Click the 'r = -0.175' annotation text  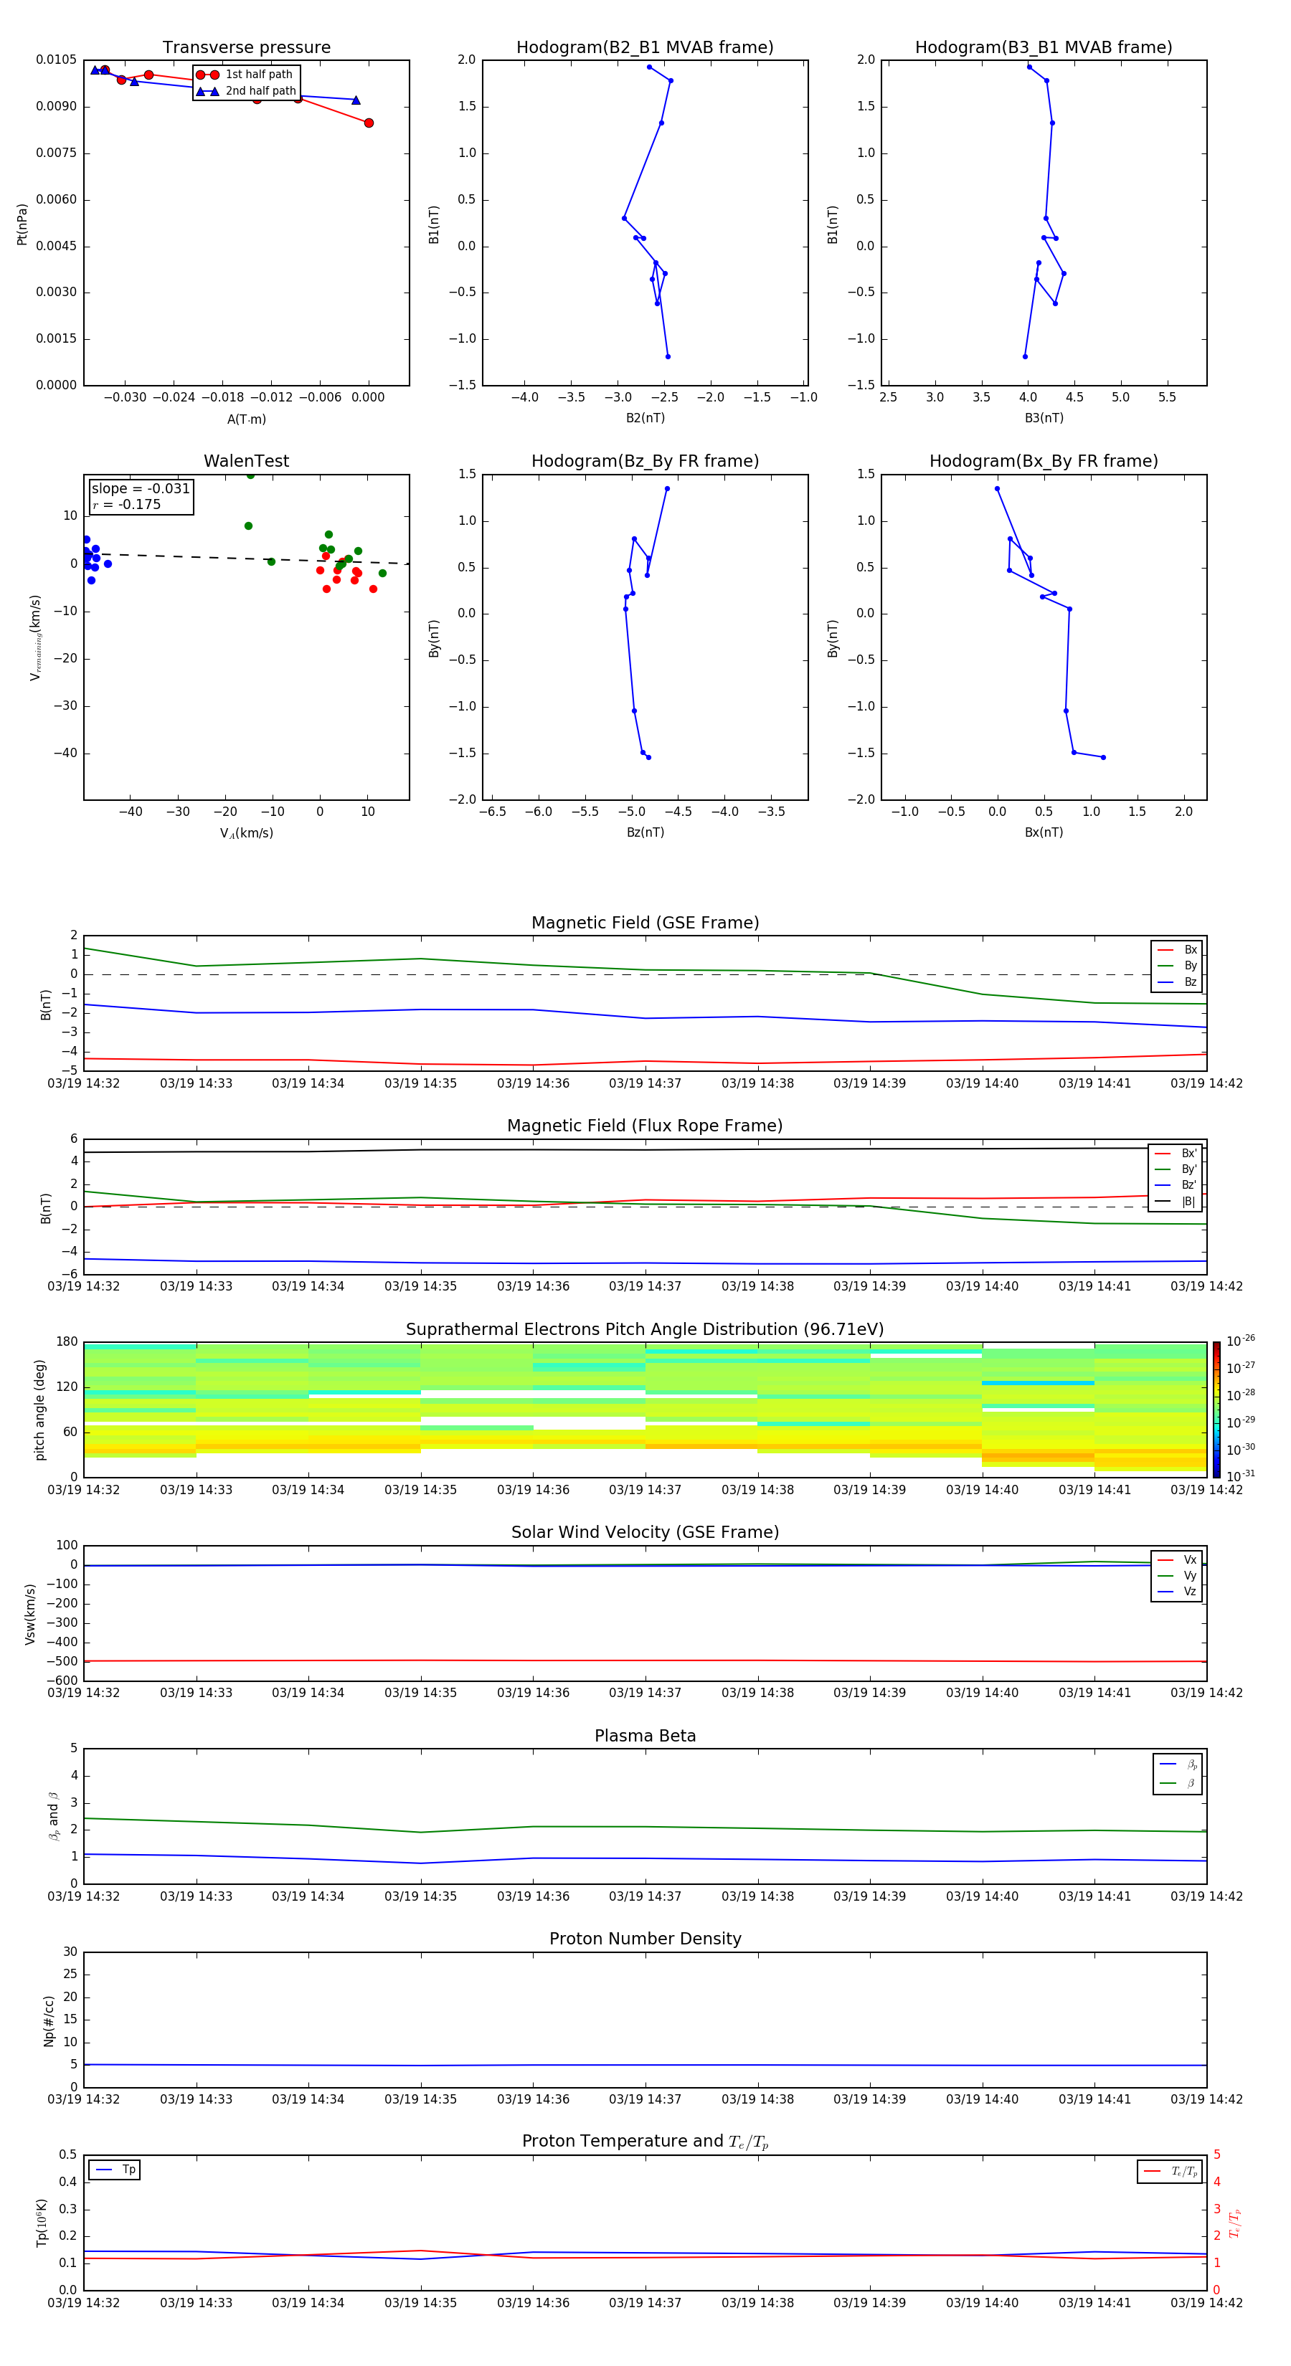127,504
